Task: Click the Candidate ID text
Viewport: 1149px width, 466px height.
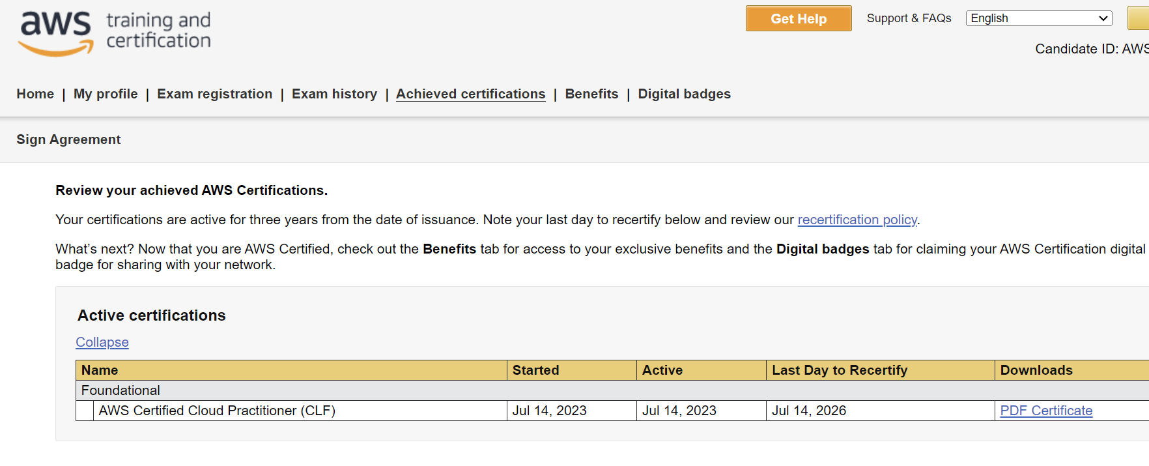Action: coord(1092,49)
